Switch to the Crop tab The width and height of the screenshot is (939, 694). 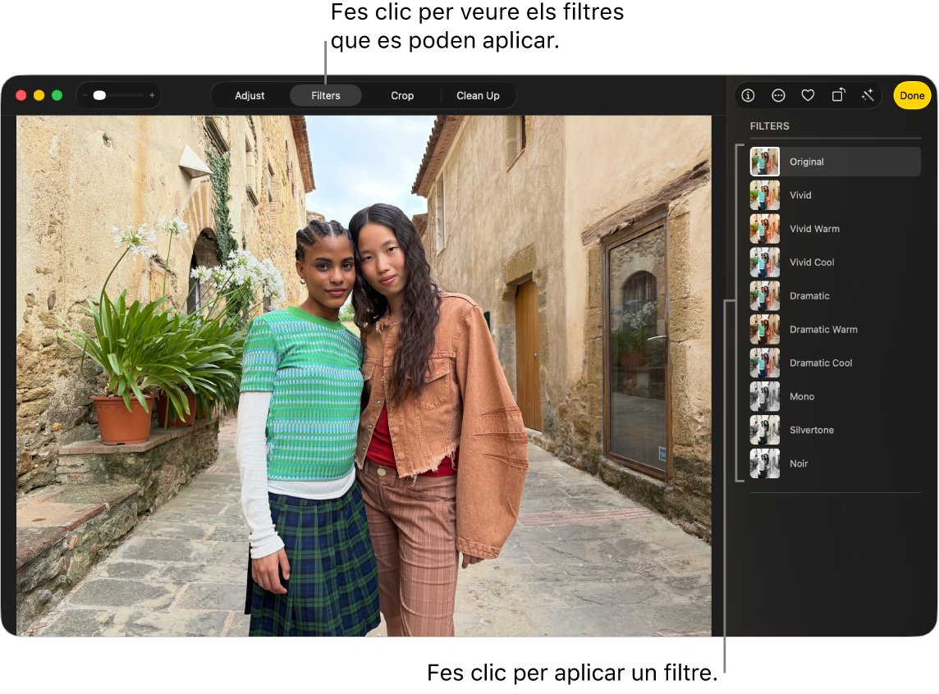(402, 96)
